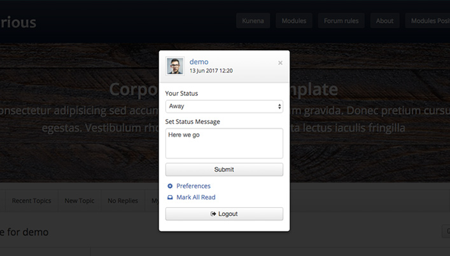Screen dimensions: 450x256
Task: Switch to the No Replies tab
Action: click(123, 201)
